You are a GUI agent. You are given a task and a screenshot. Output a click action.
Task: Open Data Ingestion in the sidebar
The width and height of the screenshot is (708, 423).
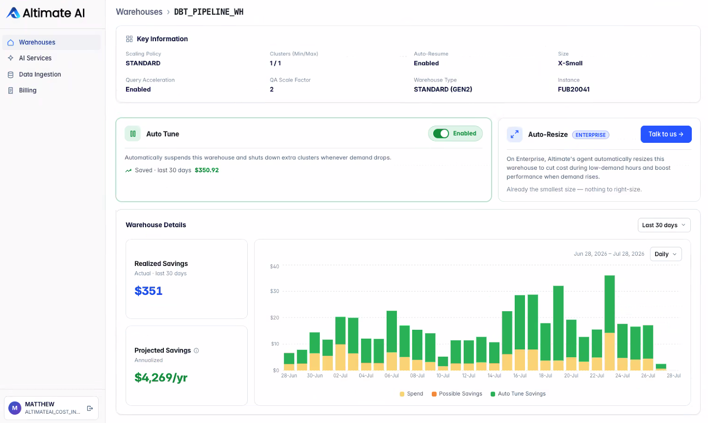pyautogui.click(x=52, y=75)
